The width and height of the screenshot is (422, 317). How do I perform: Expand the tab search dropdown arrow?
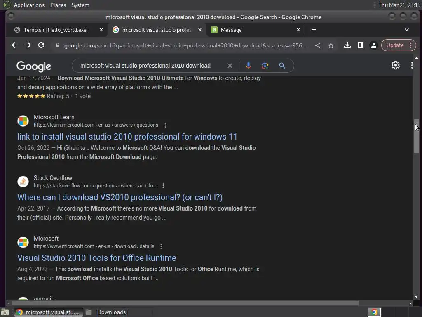pos(407,30)
